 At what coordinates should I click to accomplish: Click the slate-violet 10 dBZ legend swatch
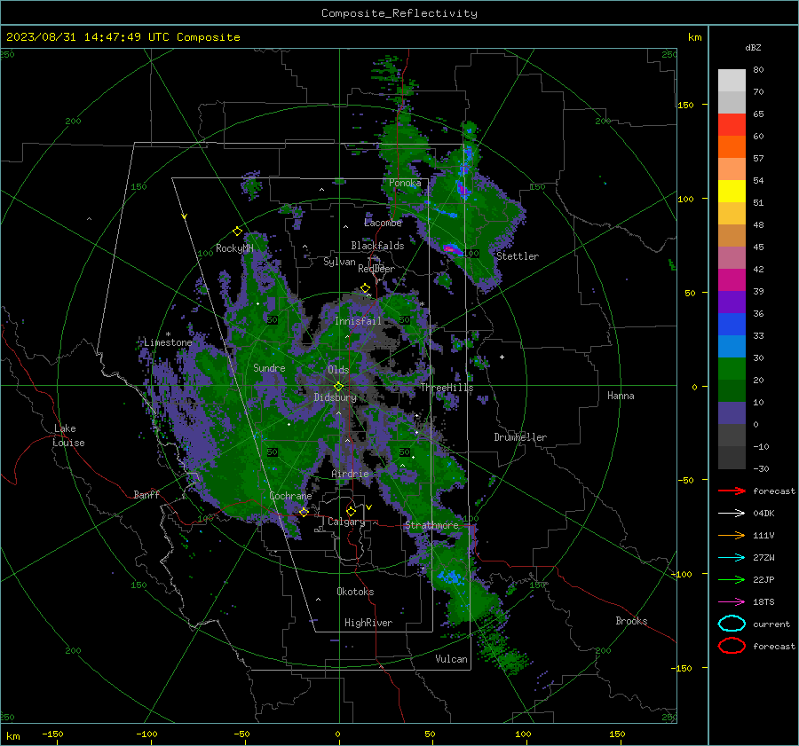(732, 413)
